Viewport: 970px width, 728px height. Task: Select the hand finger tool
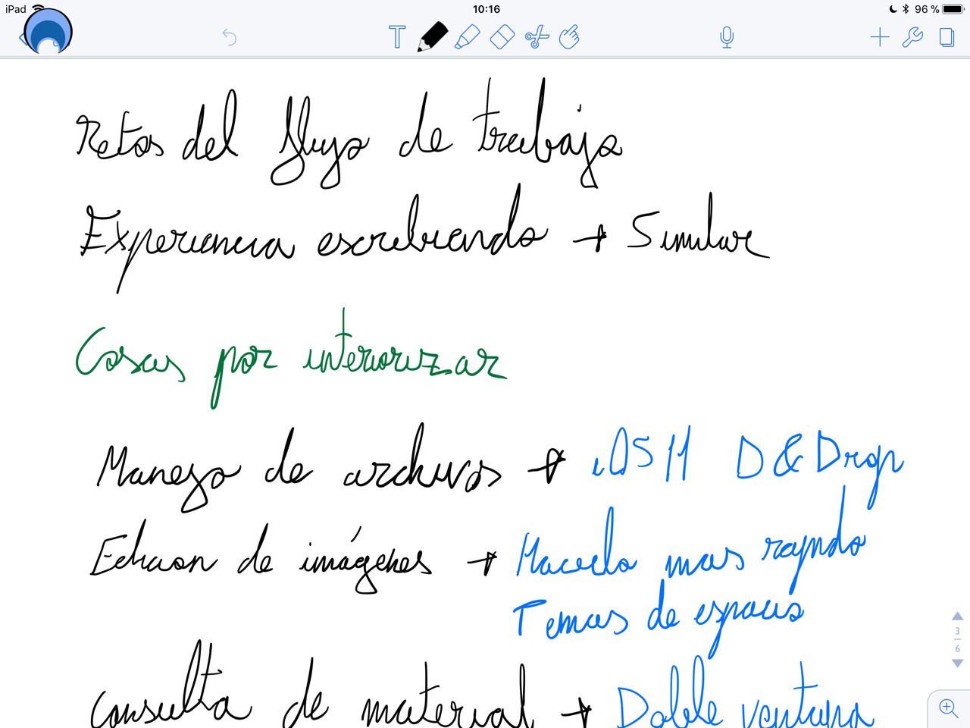tap(569, 36)
